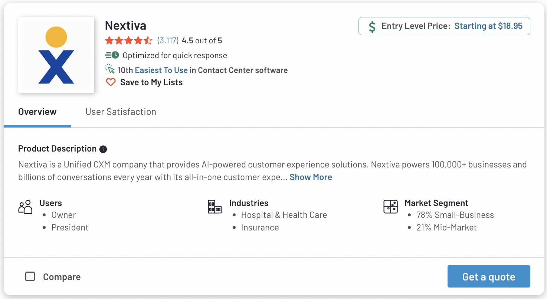This screenshot has height=299, width=547.
Task: Click the Market Segment grid icon
Action: tap(390, 207)
